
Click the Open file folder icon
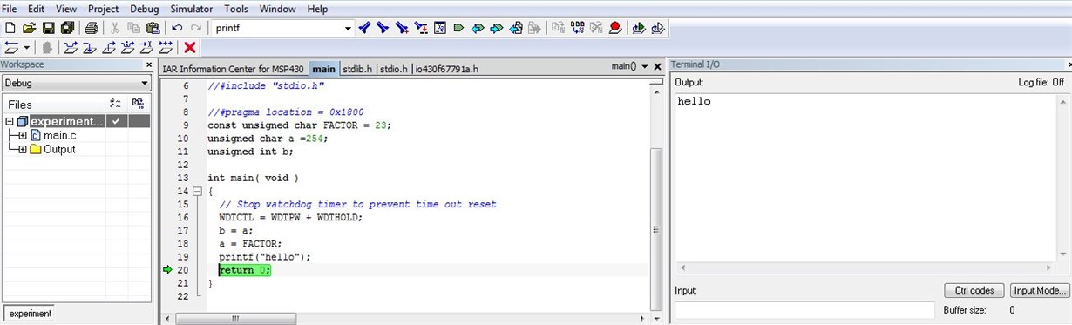29,28
